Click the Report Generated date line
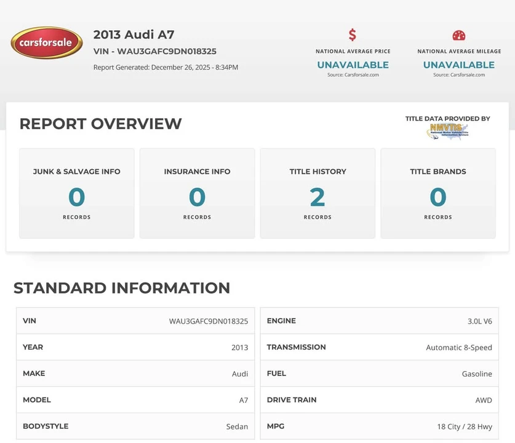Screen dimensions: 515x443 [x=166, y=67]
